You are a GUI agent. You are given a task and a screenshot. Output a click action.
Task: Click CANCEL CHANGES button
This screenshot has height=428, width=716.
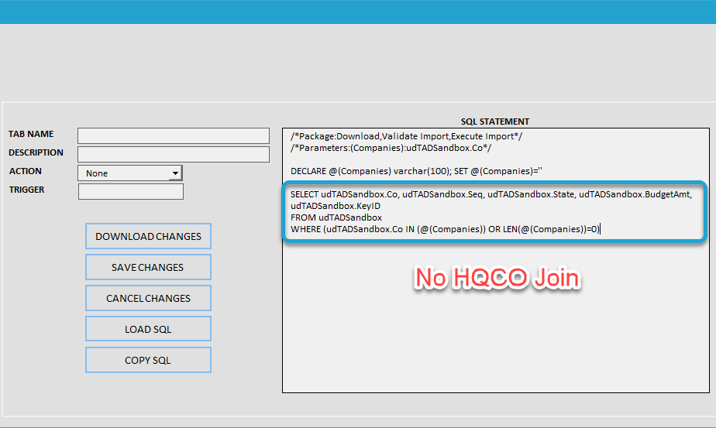point(149,299)
